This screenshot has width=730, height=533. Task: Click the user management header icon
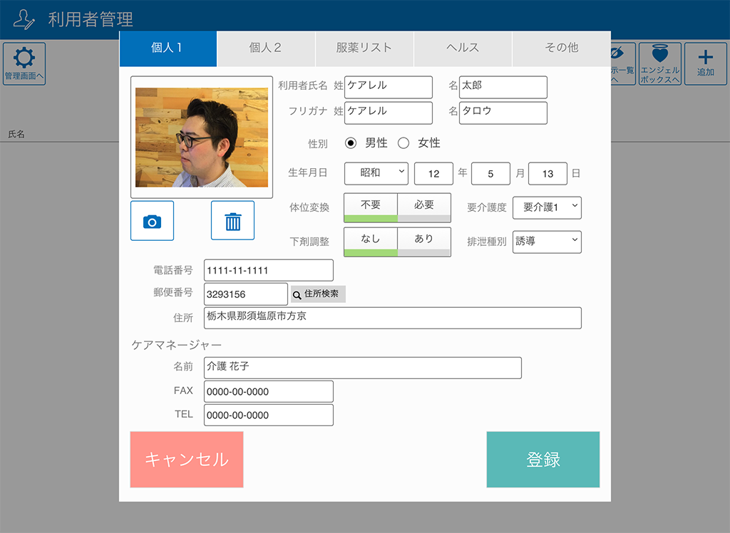tap(24, 19)
